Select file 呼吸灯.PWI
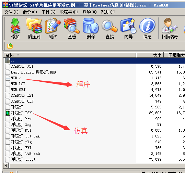 (x=21, y=148)
